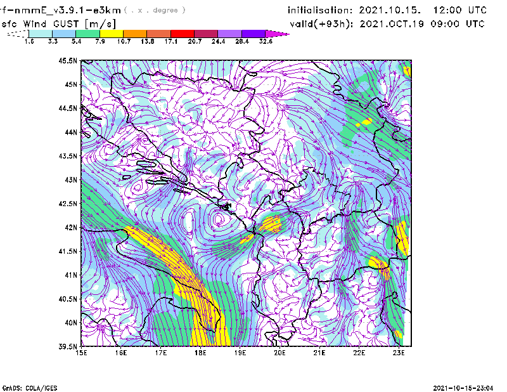
Task: Select the longitude label '22E'
Action: tap(359, 353)
